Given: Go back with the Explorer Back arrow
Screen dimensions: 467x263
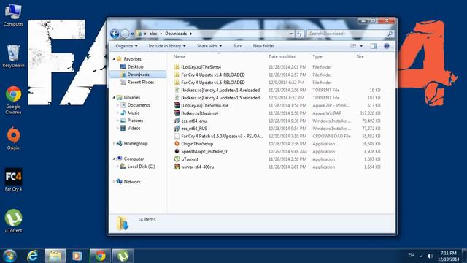Looking at the screenshot, I should (115, 34).
